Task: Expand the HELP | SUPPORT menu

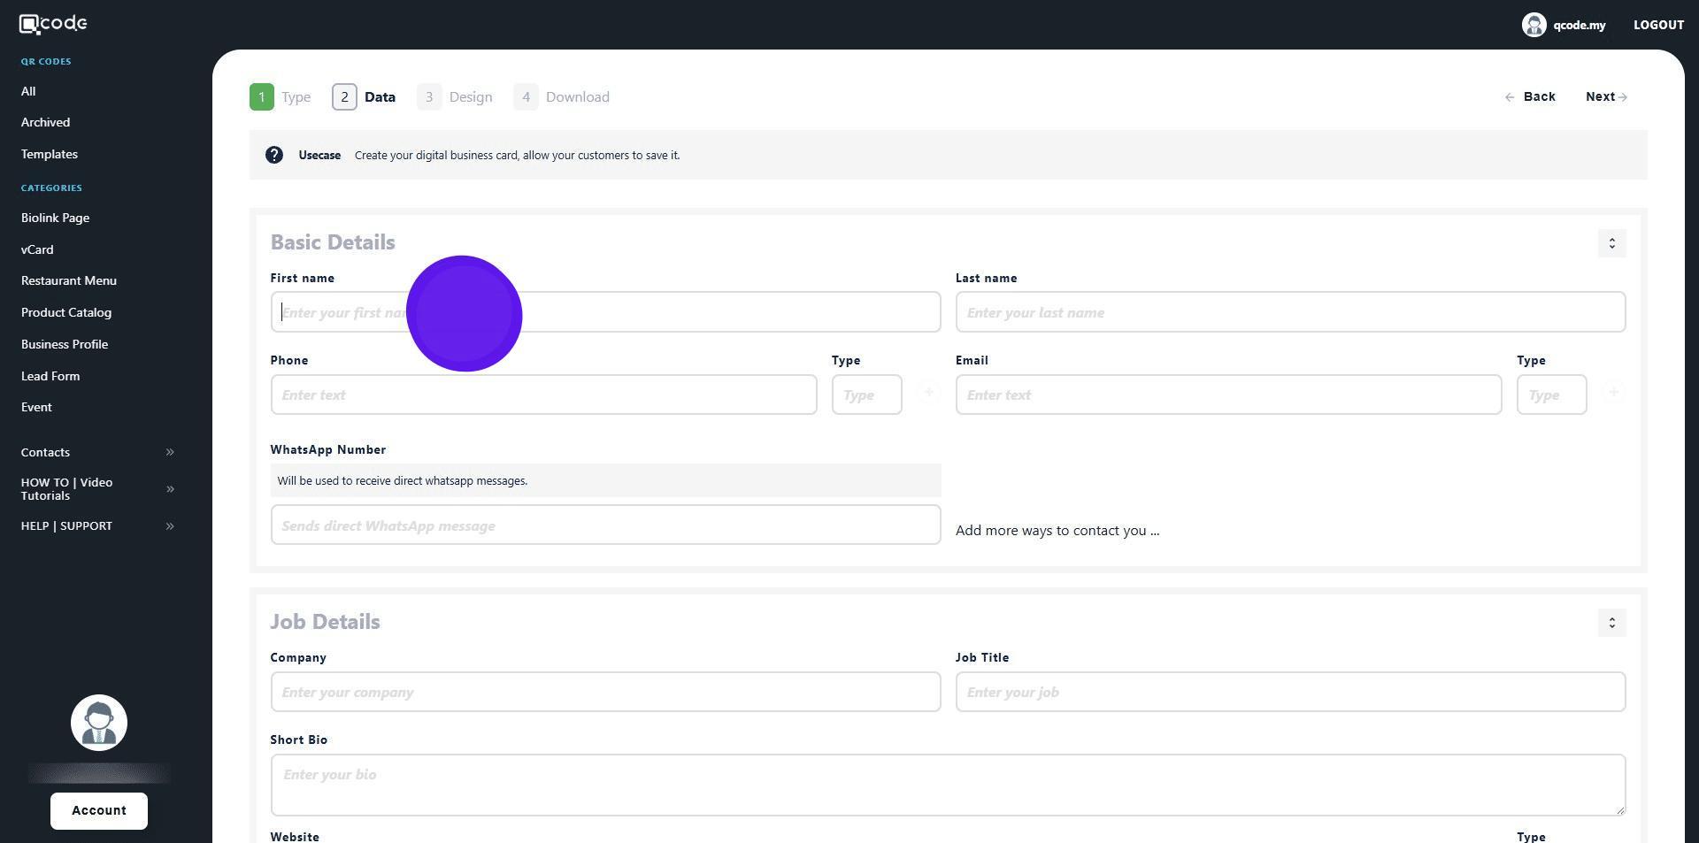Action: coord(170,526)
